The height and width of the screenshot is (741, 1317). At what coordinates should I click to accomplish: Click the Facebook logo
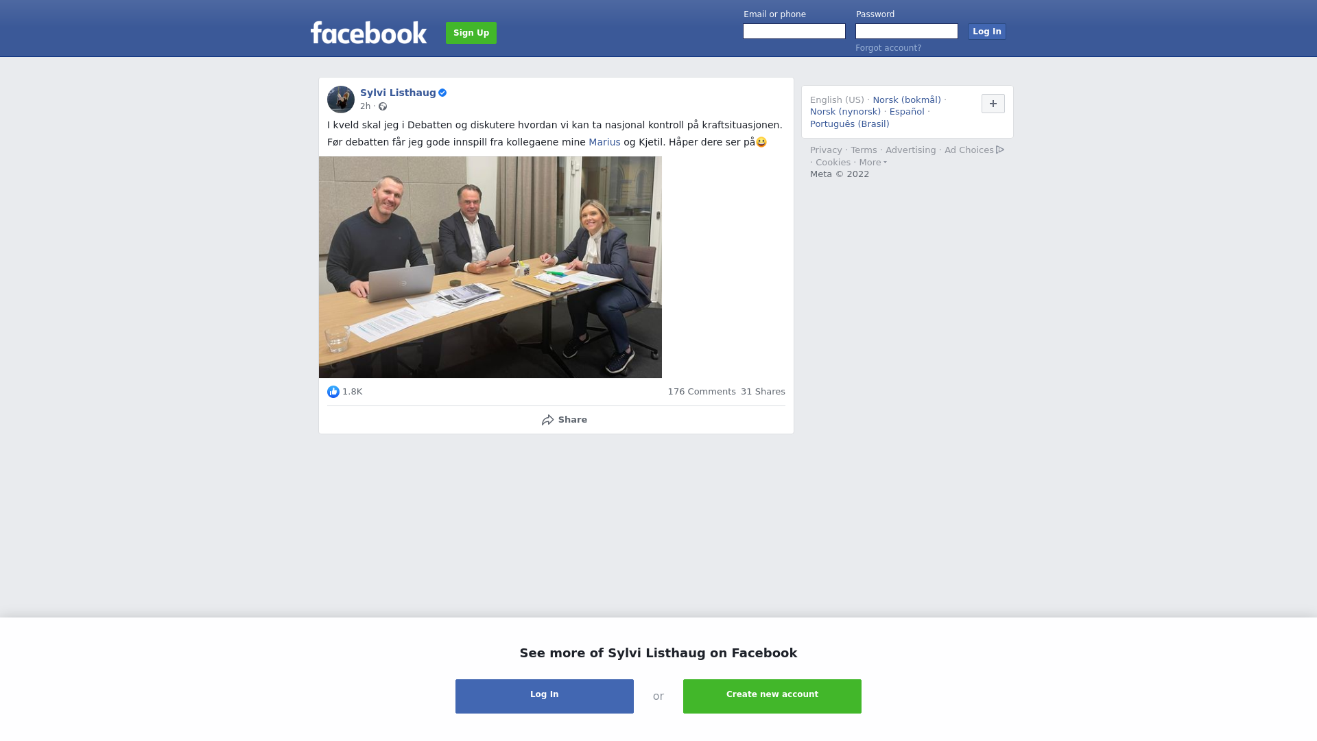pyautogui.click(x=368, y=32)
